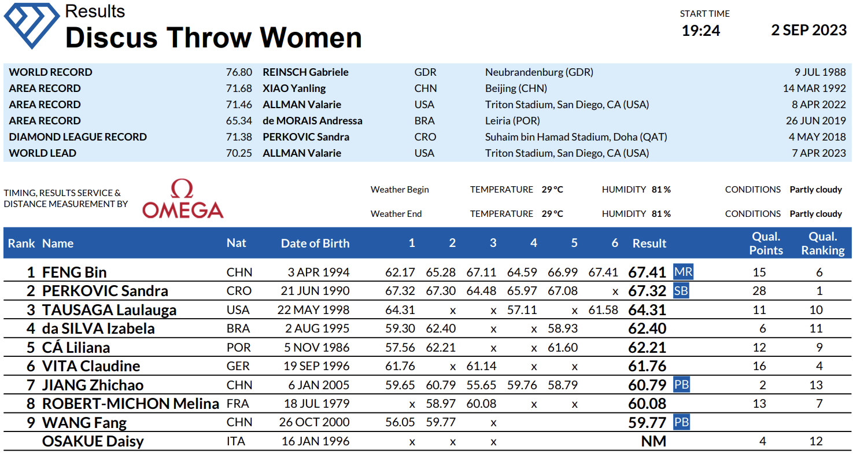Image resolution: width=853 pixels, height=454 pixels.
Task: Select the Name column header
Action: pyautogui.click(x=58, y=243)
